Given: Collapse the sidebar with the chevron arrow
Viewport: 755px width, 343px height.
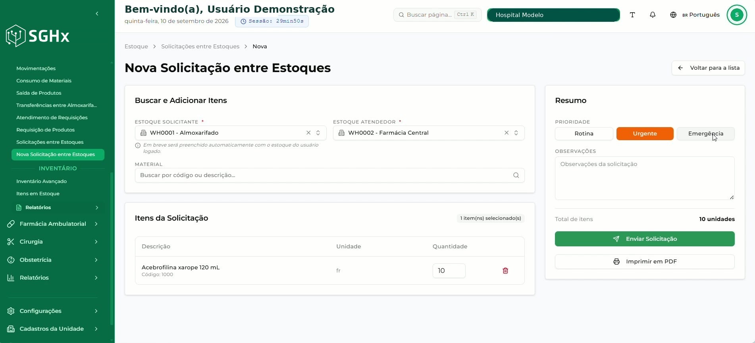Looking at the screenshot, I should click(97, 14).
